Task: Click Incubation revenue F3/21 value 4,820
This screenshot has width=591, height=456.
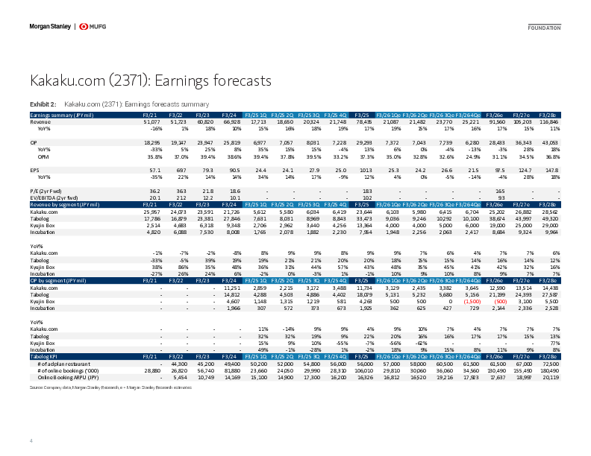Action: tap(154, 232)
